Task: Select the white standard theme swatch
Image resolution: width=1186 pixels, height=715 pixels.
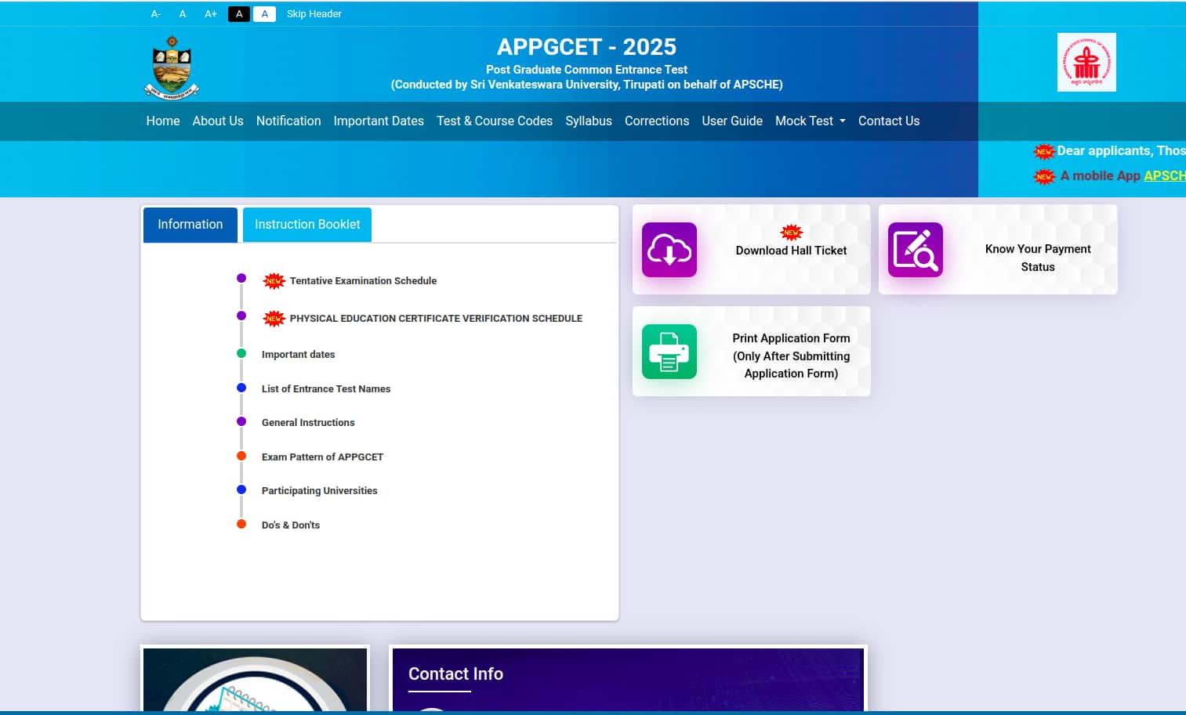Action: point(264,14)
